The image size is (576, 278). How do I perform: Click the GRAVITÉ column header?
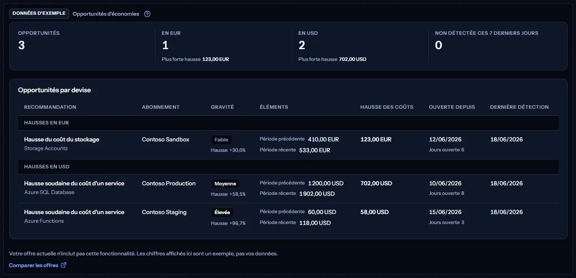pos(222,107)
